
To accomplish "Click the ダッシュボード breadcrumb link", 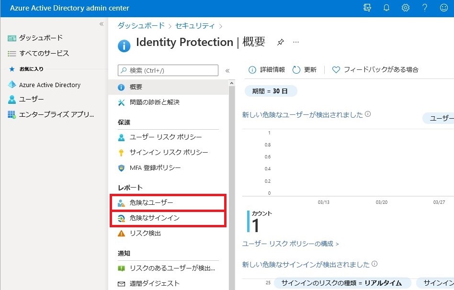I will tap(141, 26).
